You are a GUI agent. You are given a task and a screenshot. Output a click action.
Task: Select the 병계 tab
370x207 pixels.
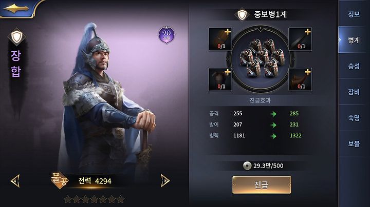coord(354,40)
